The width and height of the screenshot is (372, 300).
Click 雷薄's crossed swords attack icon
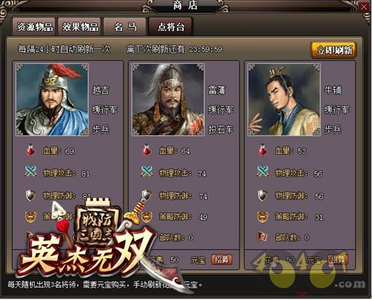point(147,172)
